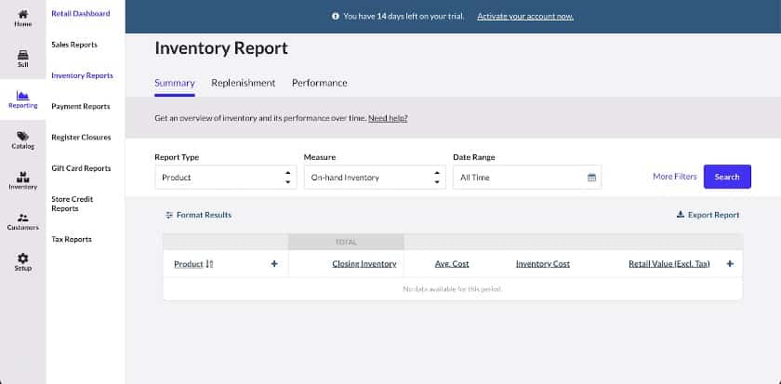
Task: Open Retail Dashboard in the sidebar
Action: pos(81,13)
